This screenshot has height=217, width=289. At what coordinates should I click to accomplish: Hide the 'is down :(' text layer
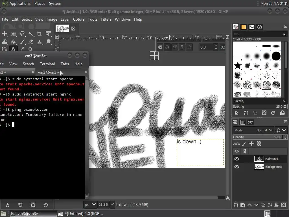[237, 159]
